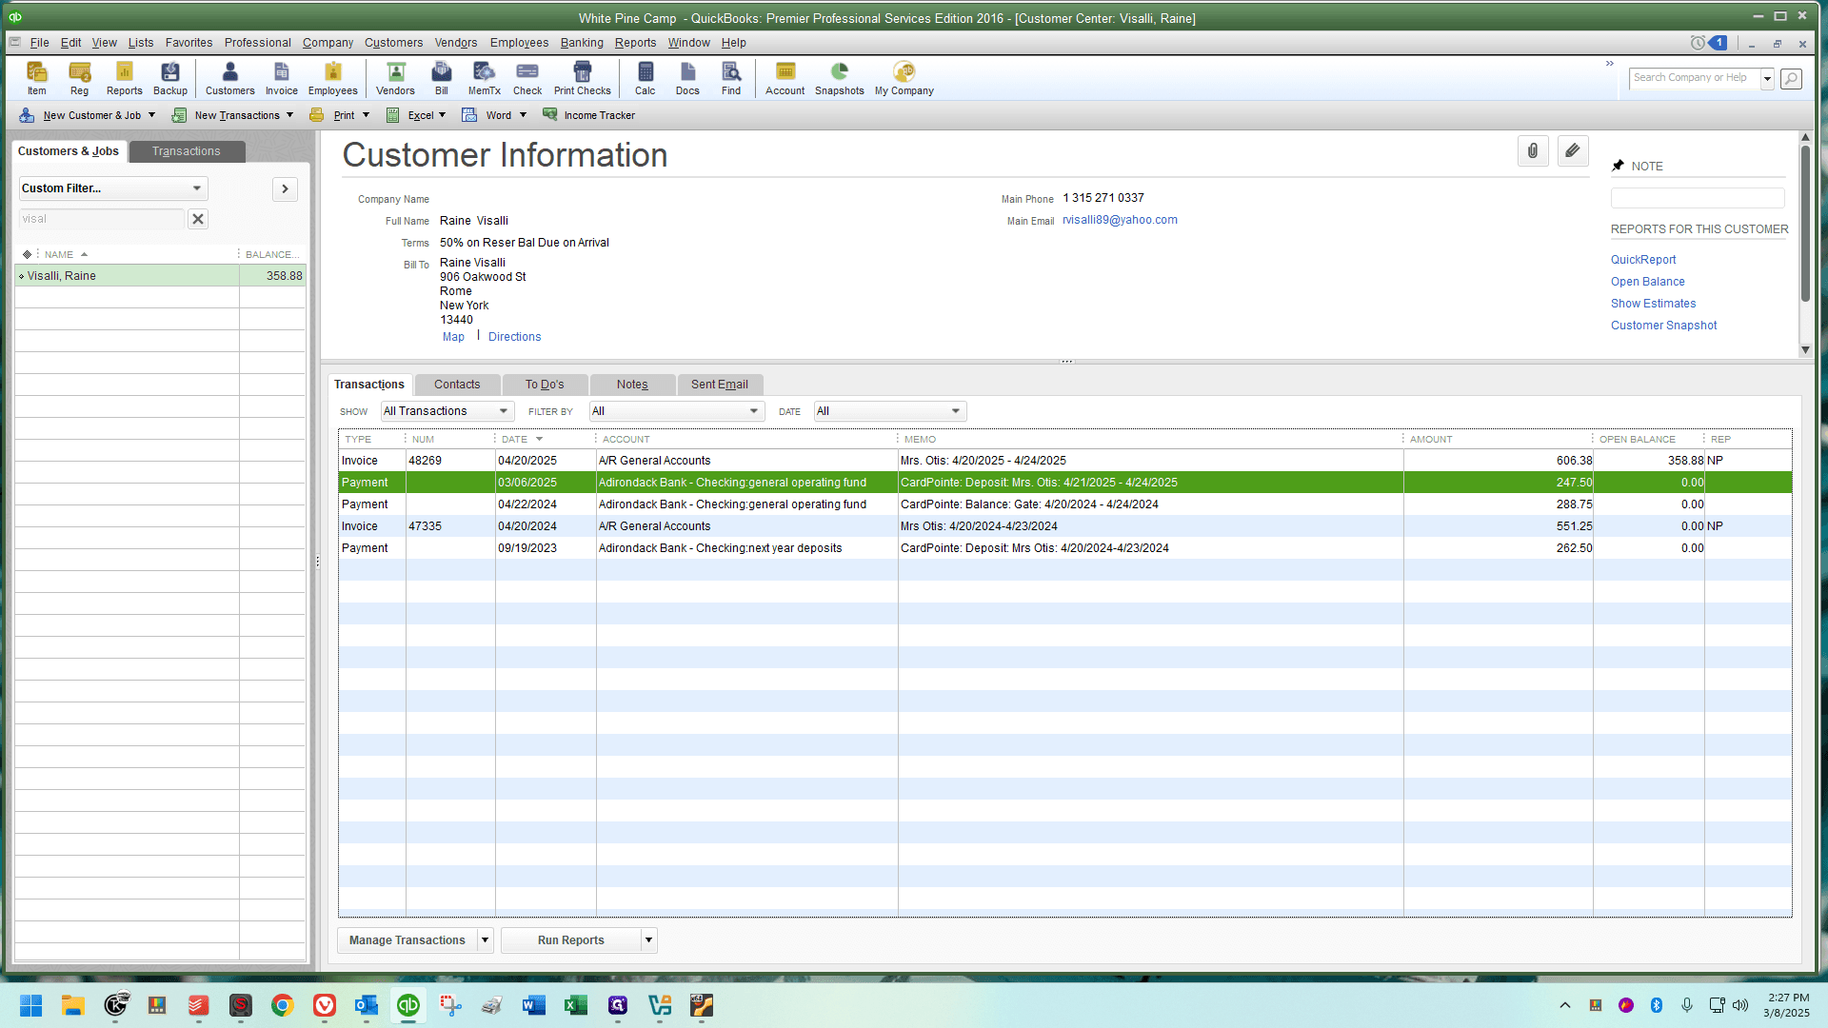Clear the customer search box
Viewport: 1828px width, 1028px height.
point(198,219)
